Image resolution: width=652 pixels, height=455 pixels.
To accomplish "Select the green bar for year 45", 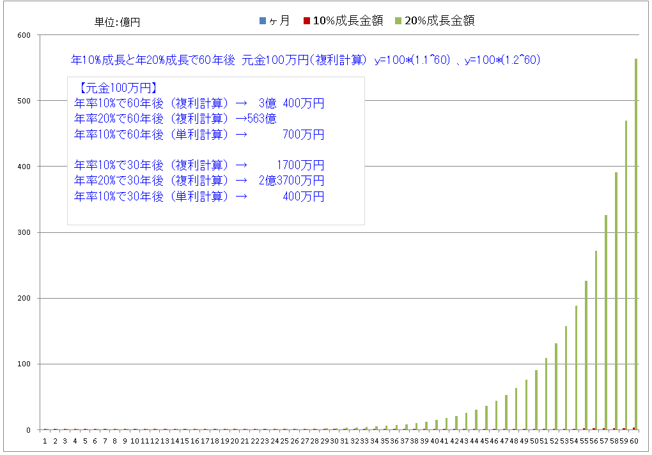I will (486, 417).
